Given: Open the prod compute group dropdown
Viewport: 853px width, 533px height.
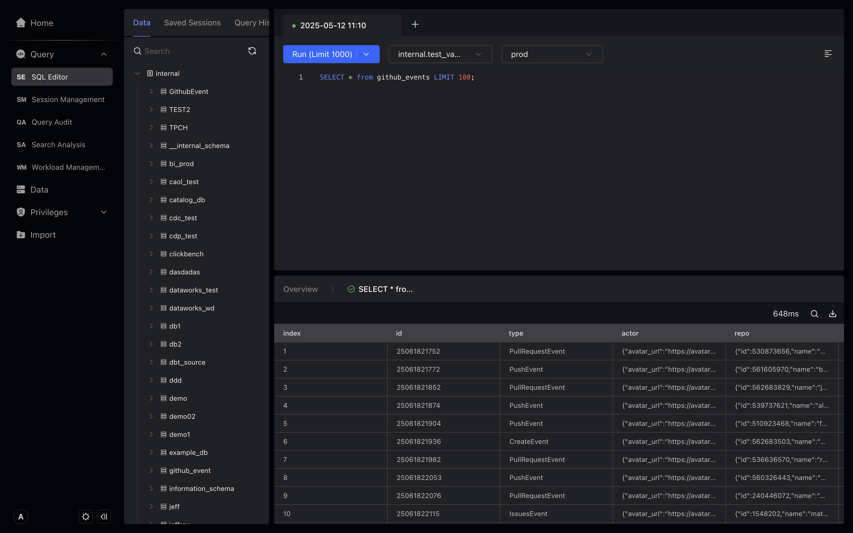Looking at the screenshot, I should click(x=552, y=54).
